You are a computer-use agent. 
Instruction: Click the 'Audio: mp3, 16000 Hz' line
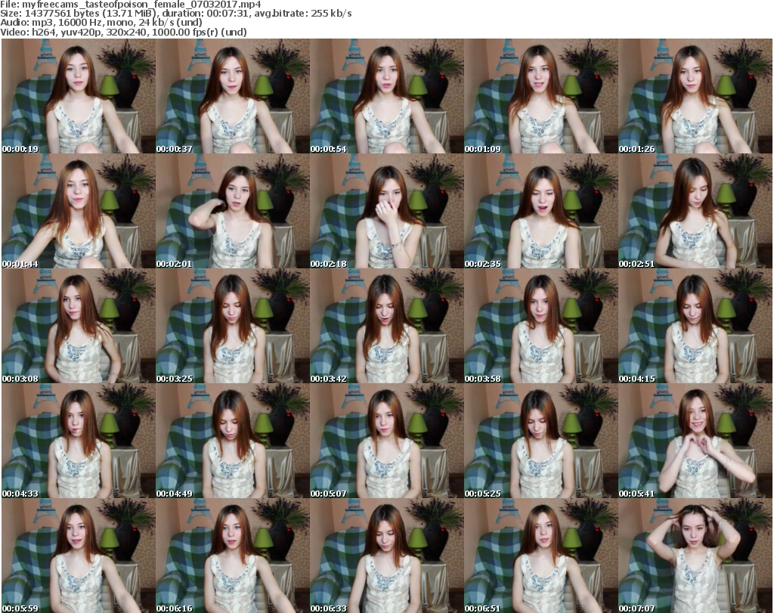click(101, 23)
